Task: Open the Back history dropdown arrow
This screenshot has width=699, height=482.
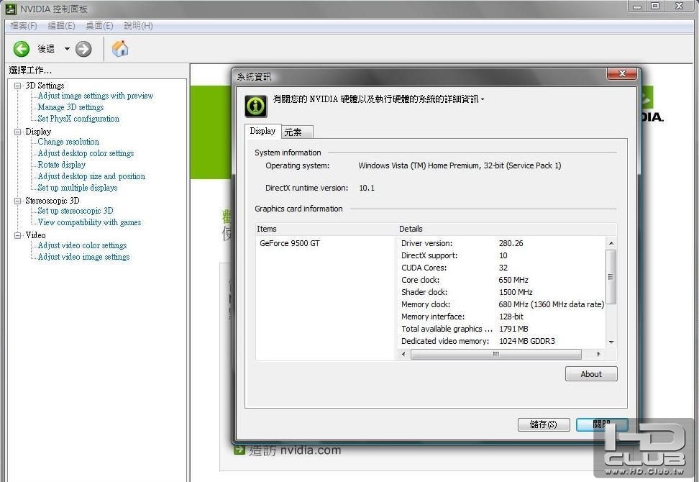Action: pos(67,49)
